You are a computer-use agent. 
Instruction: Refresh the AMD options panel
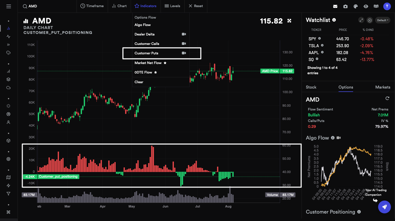tap(387, 98)
